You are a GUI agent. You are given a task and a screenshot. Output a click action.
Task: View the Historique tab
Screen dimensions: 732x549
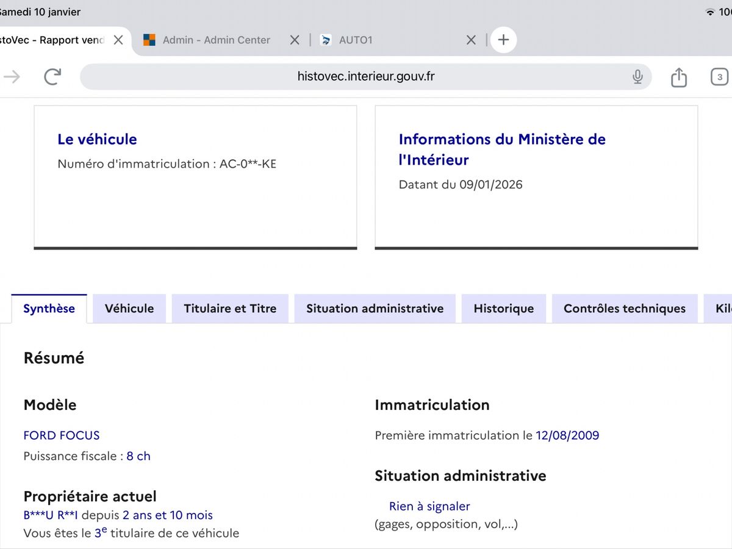[503, 309]
